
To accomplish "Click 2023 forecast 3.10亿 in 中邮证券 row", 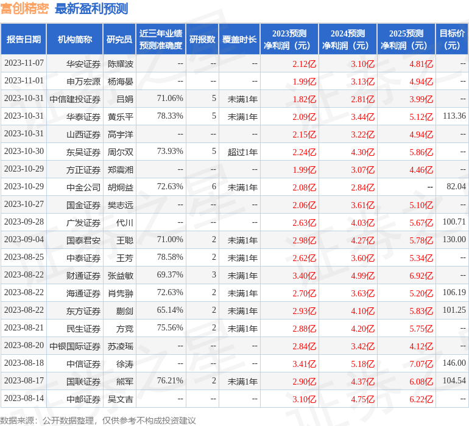I will (304, 399).
